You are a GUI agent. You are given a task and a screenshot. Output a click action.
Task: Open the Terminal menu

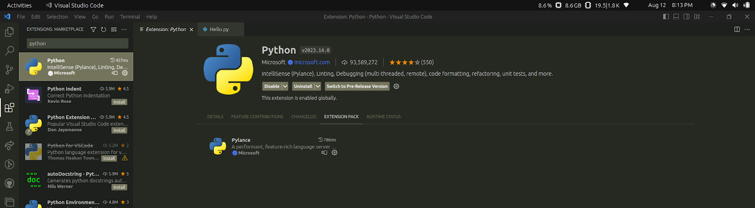pyautogui.click(x=130, y=17)
